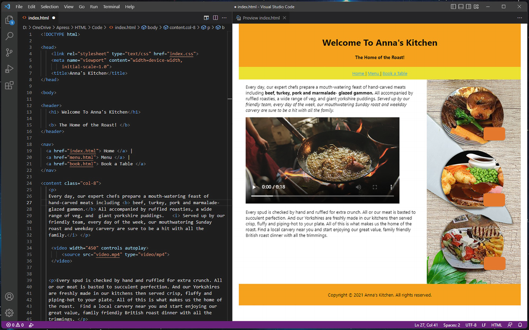Open editor More Actions ellipsis menu
Viewport: 529px width, 330px height.
coord(224,18)
